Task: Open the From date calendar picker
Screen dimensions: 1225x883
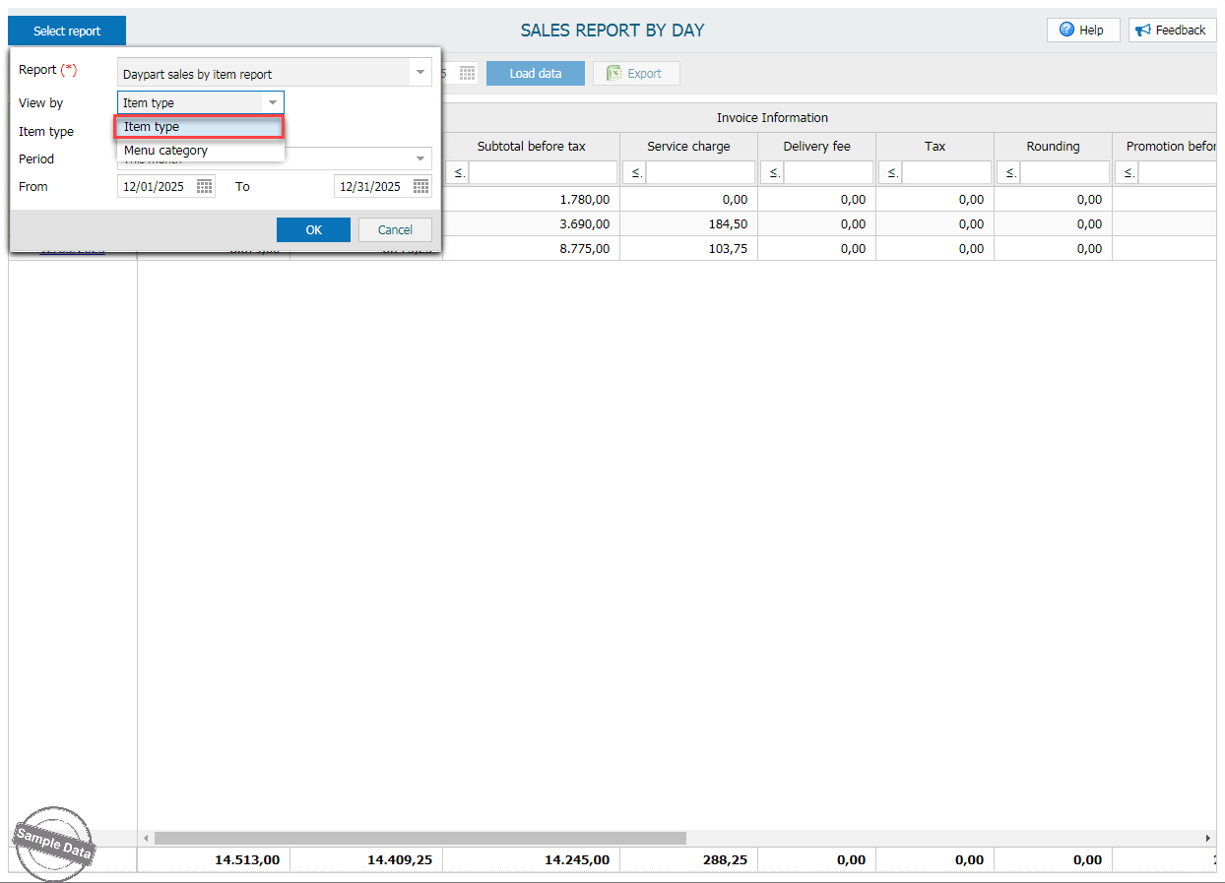Action: pos(205,186)
